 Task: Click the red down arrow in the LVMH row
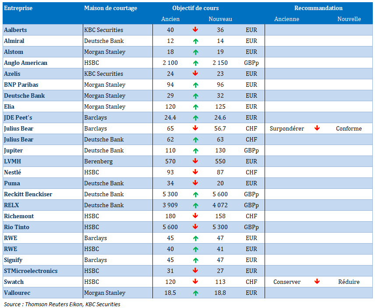(x=195, y=161)
